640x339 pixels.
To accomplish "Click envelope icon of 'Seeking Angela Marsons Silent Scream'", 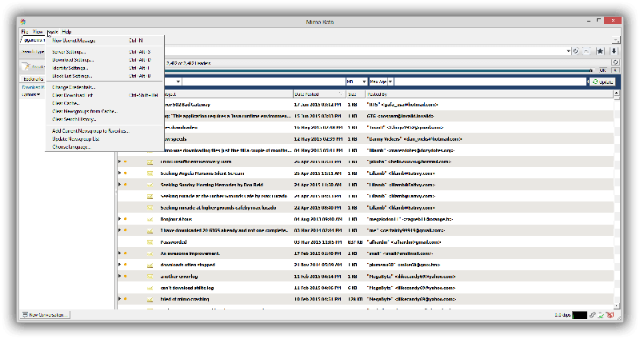I will [x=150, y=173].
